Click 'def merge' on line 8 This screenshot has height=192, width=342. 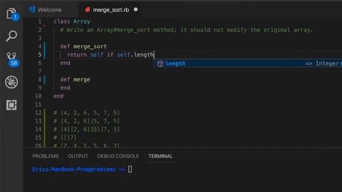pyautogui.click(x=75, y=79)
